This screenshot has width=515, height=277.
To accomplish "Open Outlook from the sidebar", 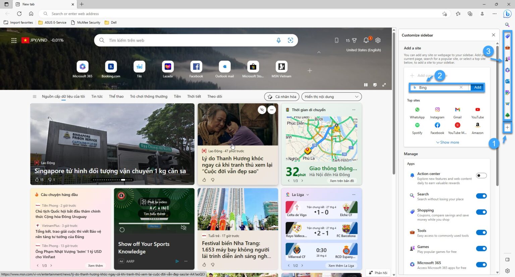I will click(x=507, y=81).
